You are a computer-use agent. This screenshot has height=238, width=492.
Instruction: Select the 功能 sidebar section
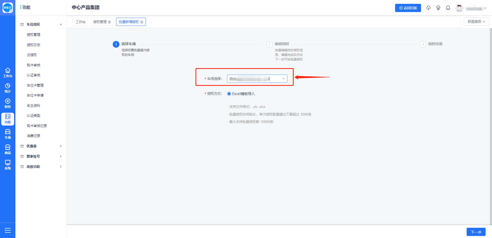click(8, 119)
